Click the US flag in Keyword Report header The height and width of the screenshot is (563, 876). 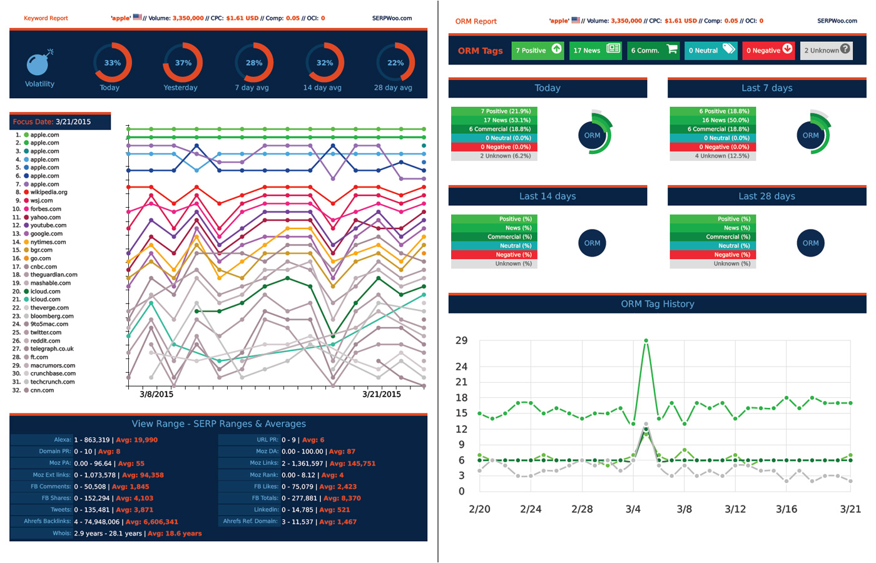click(x=137, y=18)
